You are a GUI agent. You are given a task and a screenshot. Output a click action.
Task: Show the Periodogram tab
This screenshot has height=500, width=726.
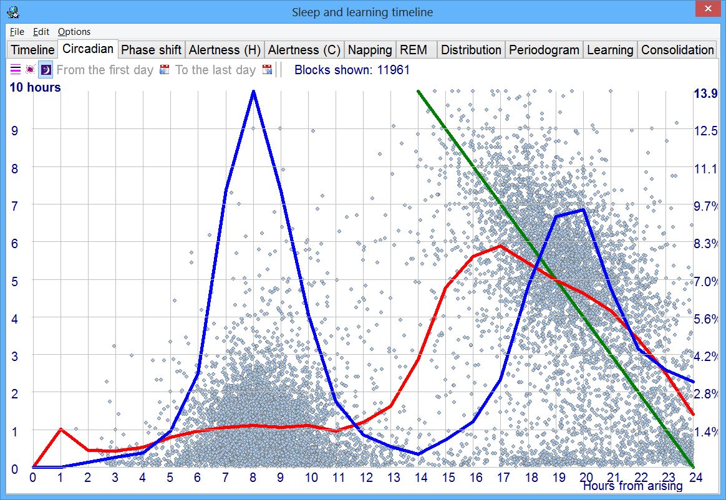(x=544, y=50)
